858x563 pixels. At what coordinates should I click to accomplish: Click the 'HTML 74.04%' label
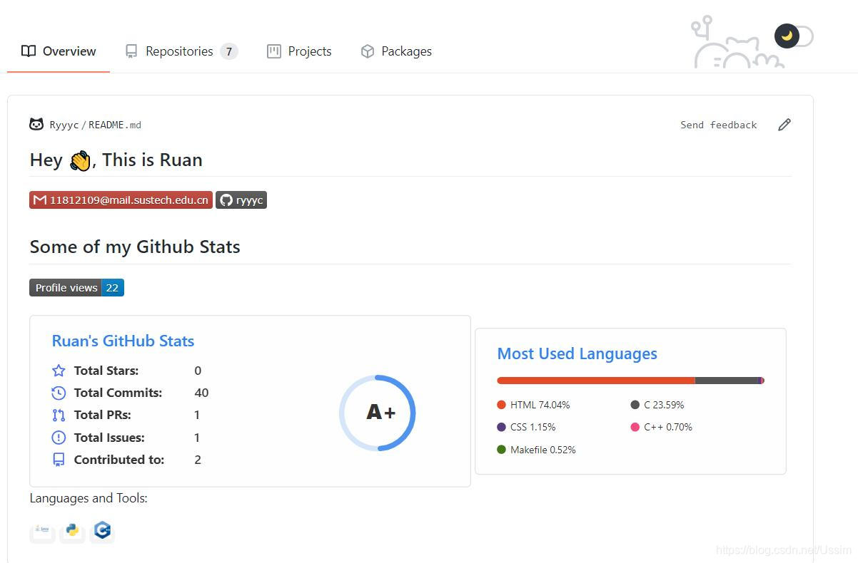tap(540, 405)
